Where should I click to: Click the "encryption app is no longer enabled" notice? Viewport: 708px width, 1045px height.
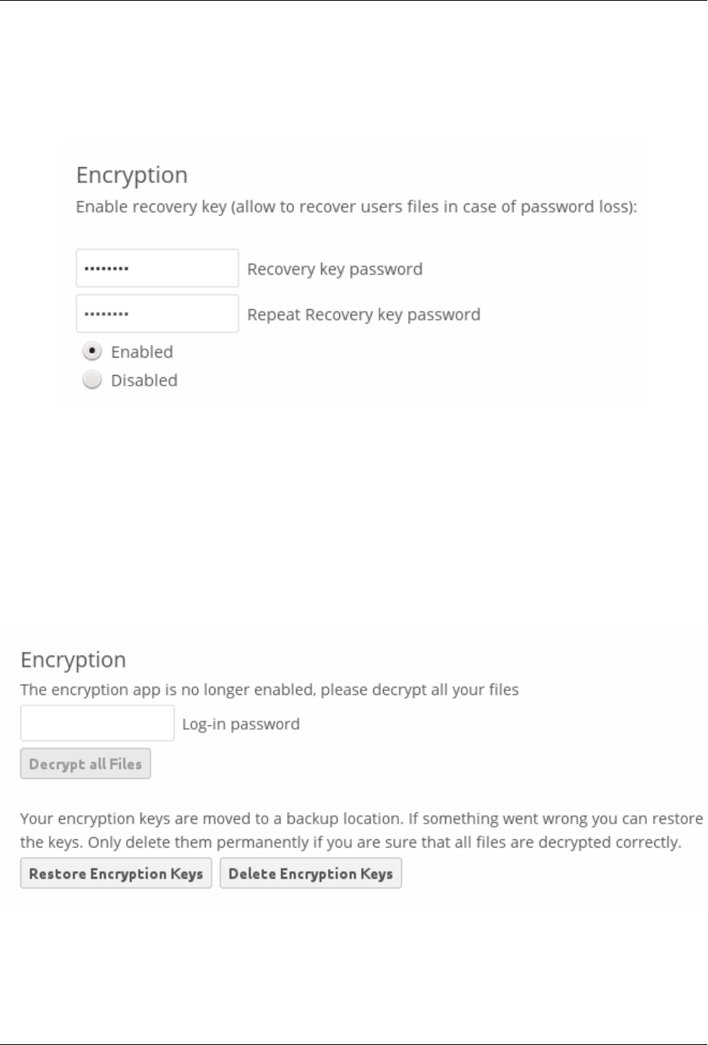click(x=269, y=690)
